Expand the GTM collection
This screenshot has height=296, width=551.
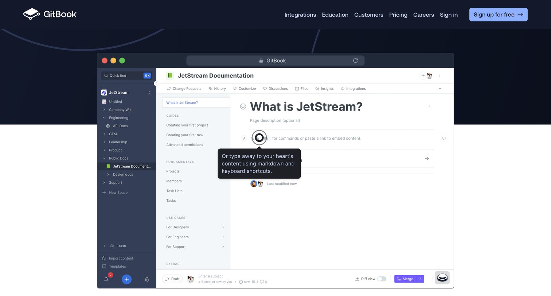click(x=104, y=134)
